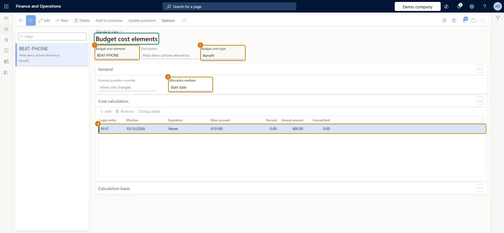
Task: Click the Filter input in list pane
Action: [52, 37]
